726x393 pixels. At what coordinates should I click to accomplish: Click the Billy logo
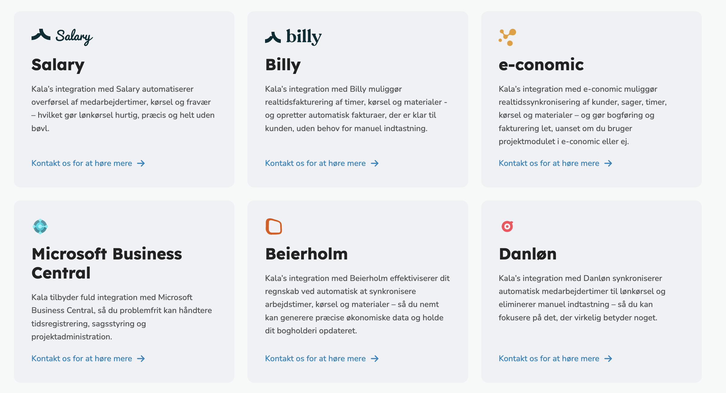pos(293,37)
